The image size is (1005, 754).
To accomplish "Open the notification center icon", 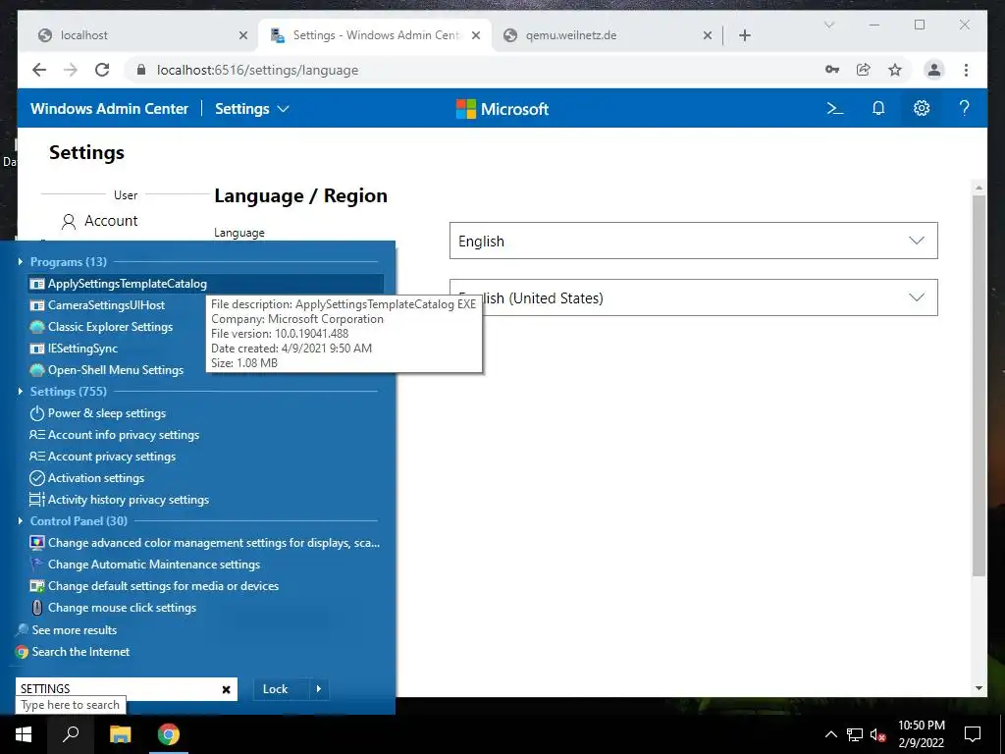I will point(973,734).
